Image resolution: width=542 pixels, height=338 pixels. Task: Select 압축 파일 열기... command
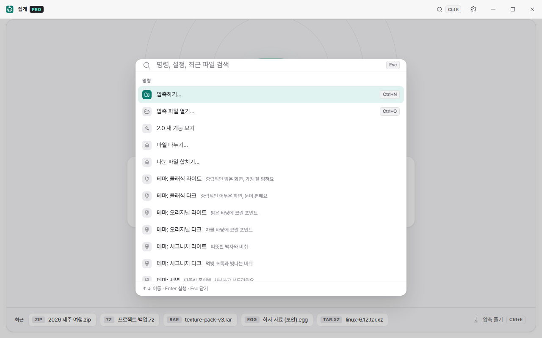271,112
